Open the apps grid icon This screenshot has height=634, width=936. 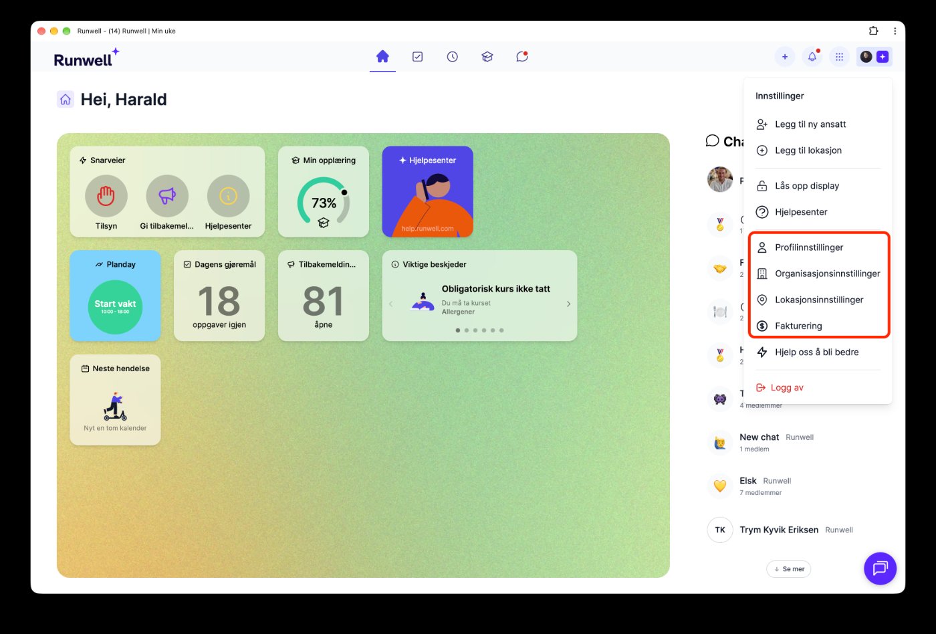(x=839, y=57)
